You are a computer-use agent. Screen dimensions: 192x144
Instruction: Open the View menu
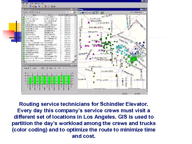(x=27, y=3)
